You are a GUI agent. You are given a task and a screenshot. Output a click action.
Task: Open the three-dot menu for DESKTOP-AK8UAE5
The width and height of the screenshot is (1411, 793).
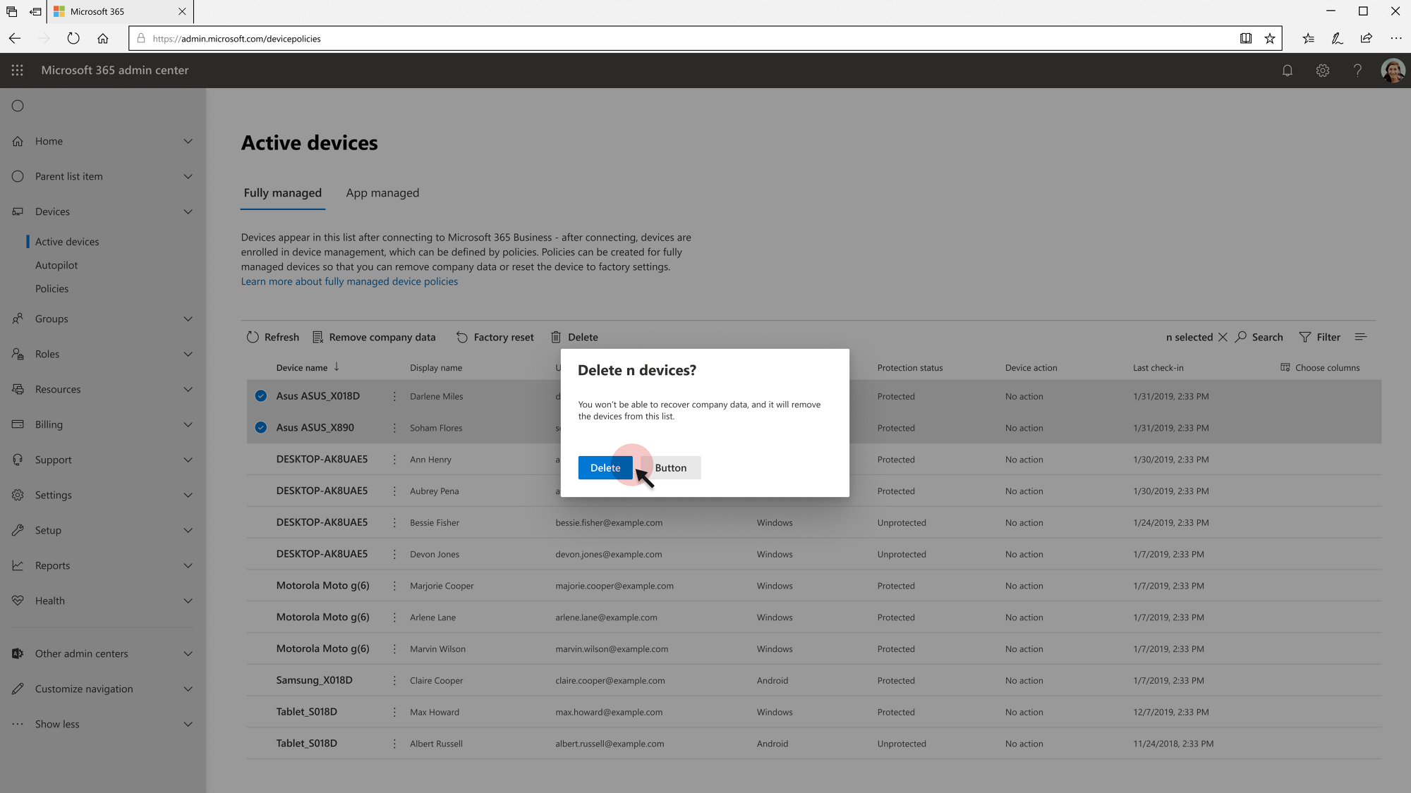pos(394,459)
